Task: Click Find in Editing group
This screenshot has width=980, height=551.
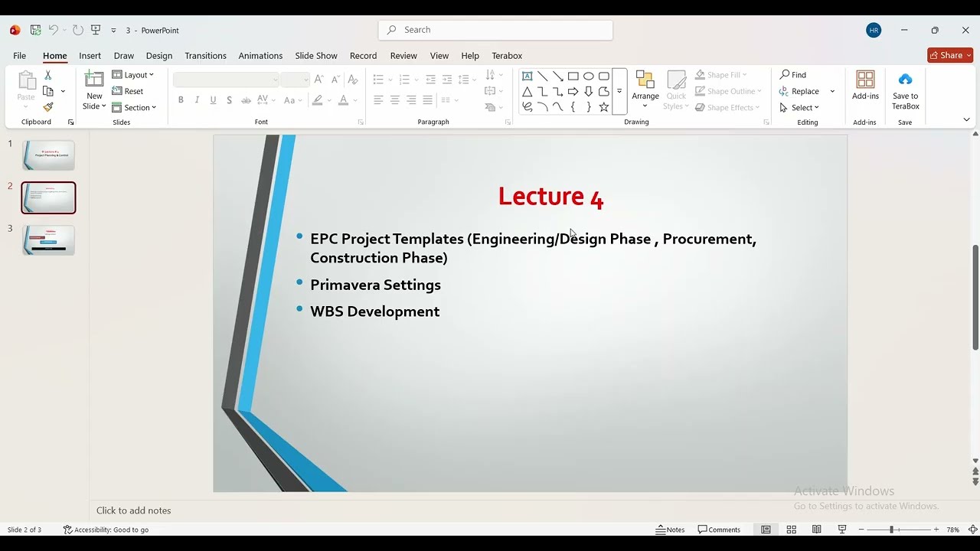Action: [x=793, y=75]
